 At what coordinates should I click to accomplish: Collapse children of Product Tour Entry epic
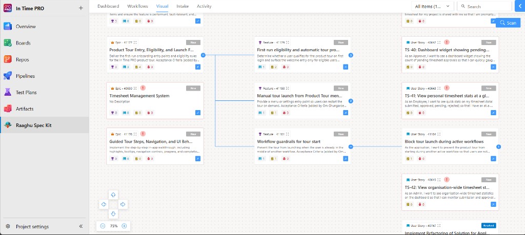(203, 55)
